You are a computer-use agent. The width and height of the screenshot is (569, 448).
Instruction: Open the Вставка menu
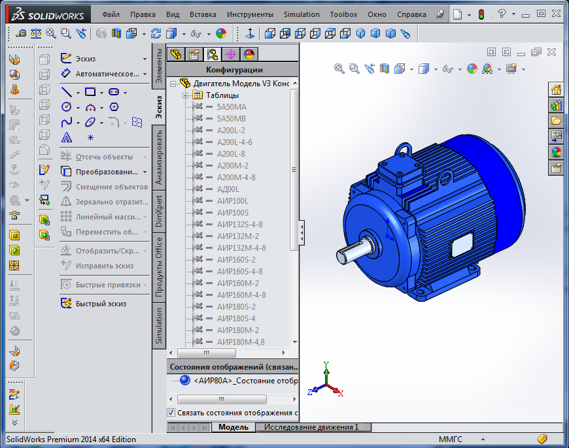coord(203,14)
